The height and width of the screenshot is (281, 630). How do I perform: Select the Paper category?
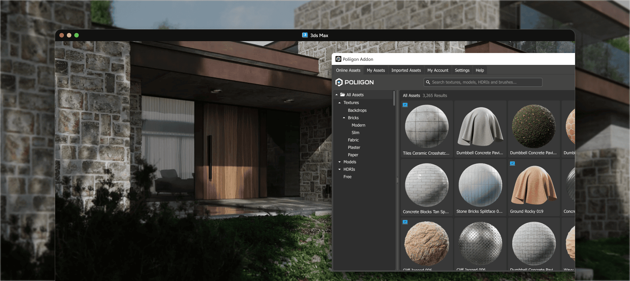353,155
